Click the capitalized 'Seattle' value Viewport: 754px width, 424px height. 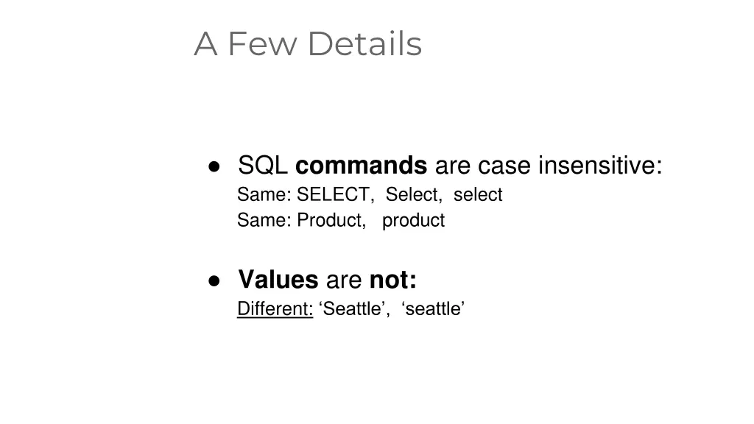pos(354,308)
